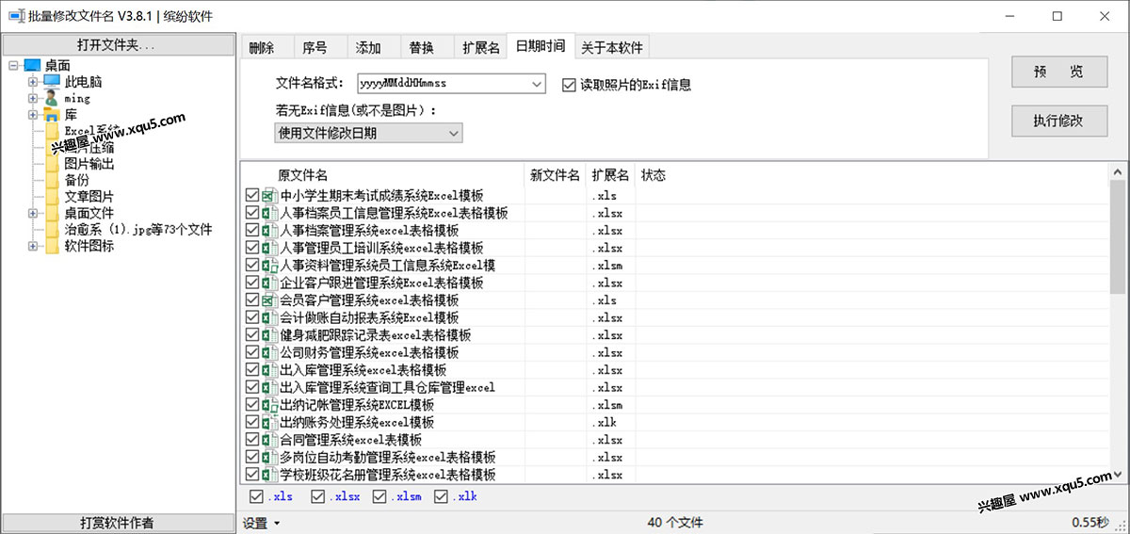This screenshot has width=1130, height=534.
Task: Uncheck 中小学生期末考试成绩系统 file checkbox
Action: (251, 196)
